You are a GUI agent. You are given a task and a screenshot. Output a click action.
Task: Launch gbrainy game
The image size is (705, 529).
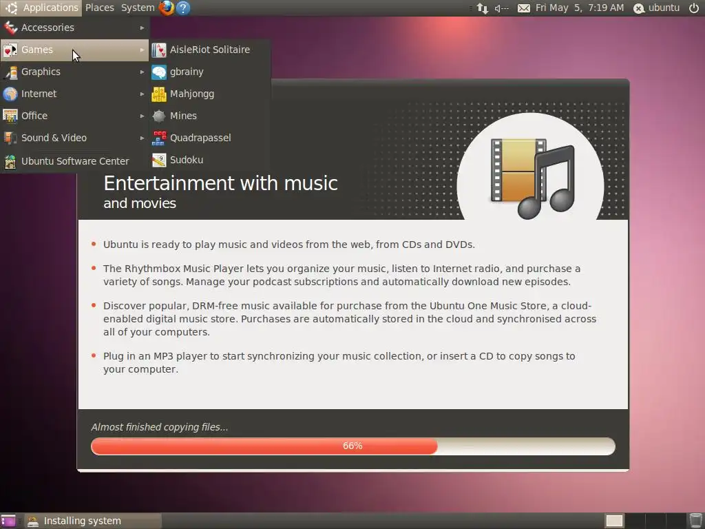click(209, 72)
